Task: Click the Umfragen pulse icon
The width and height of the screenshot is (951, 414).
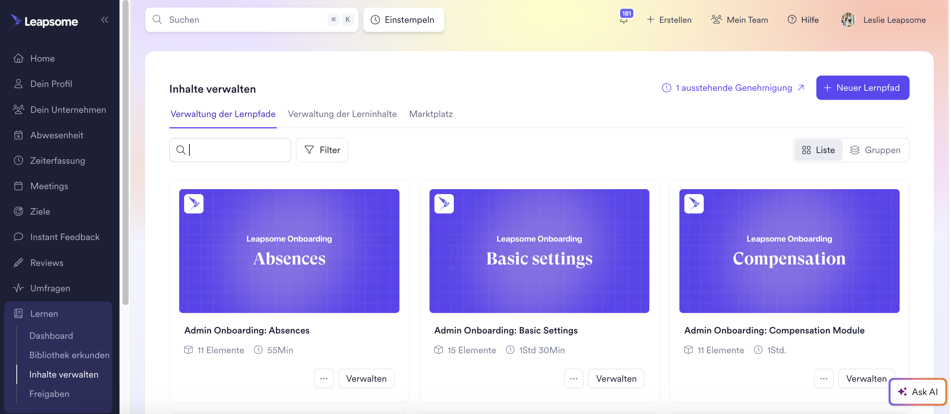Action: point(18,288)
